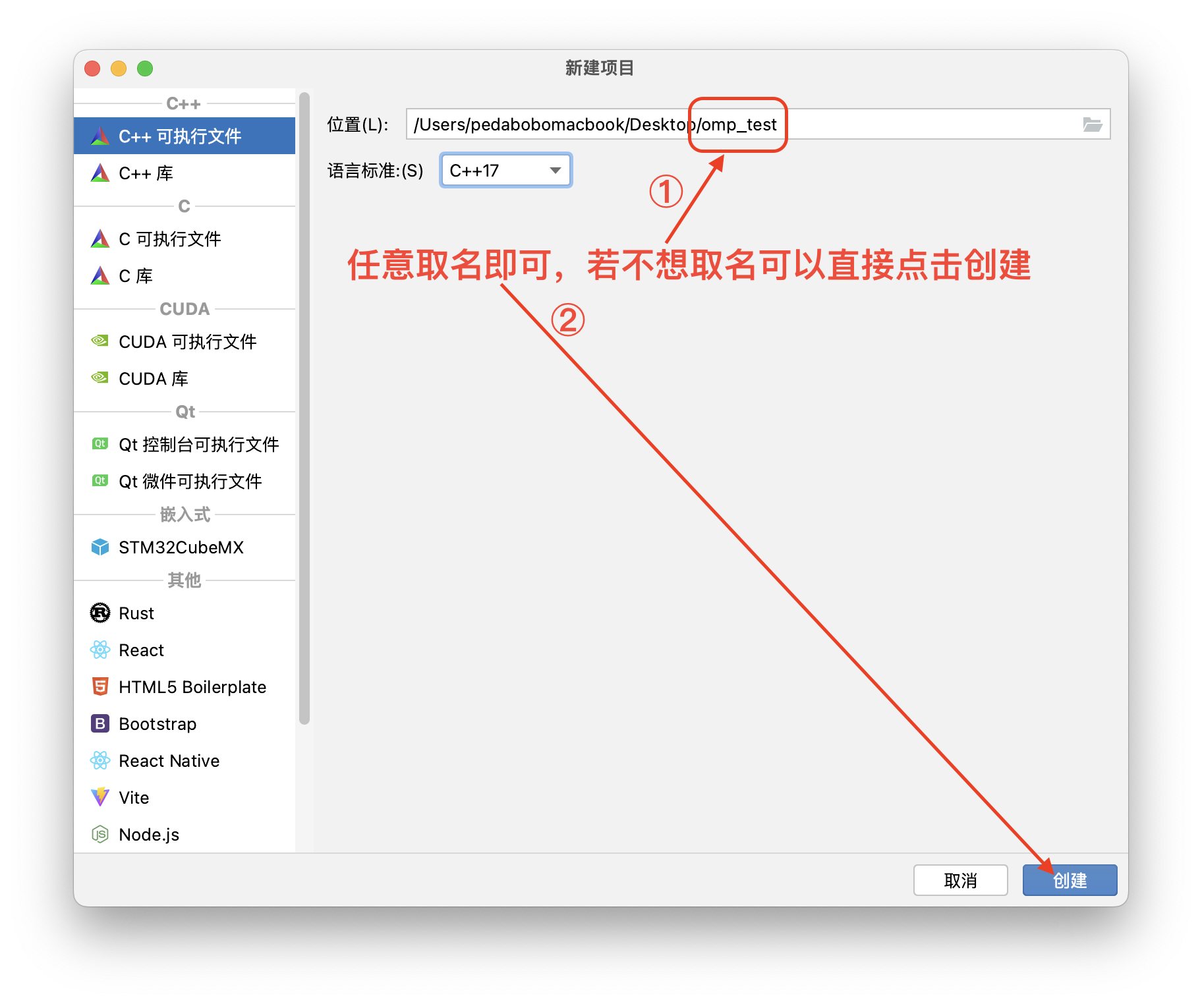Click the Node.js hexagon icon
This screenshot has width=1202, height=1004.
coord(100,834)
